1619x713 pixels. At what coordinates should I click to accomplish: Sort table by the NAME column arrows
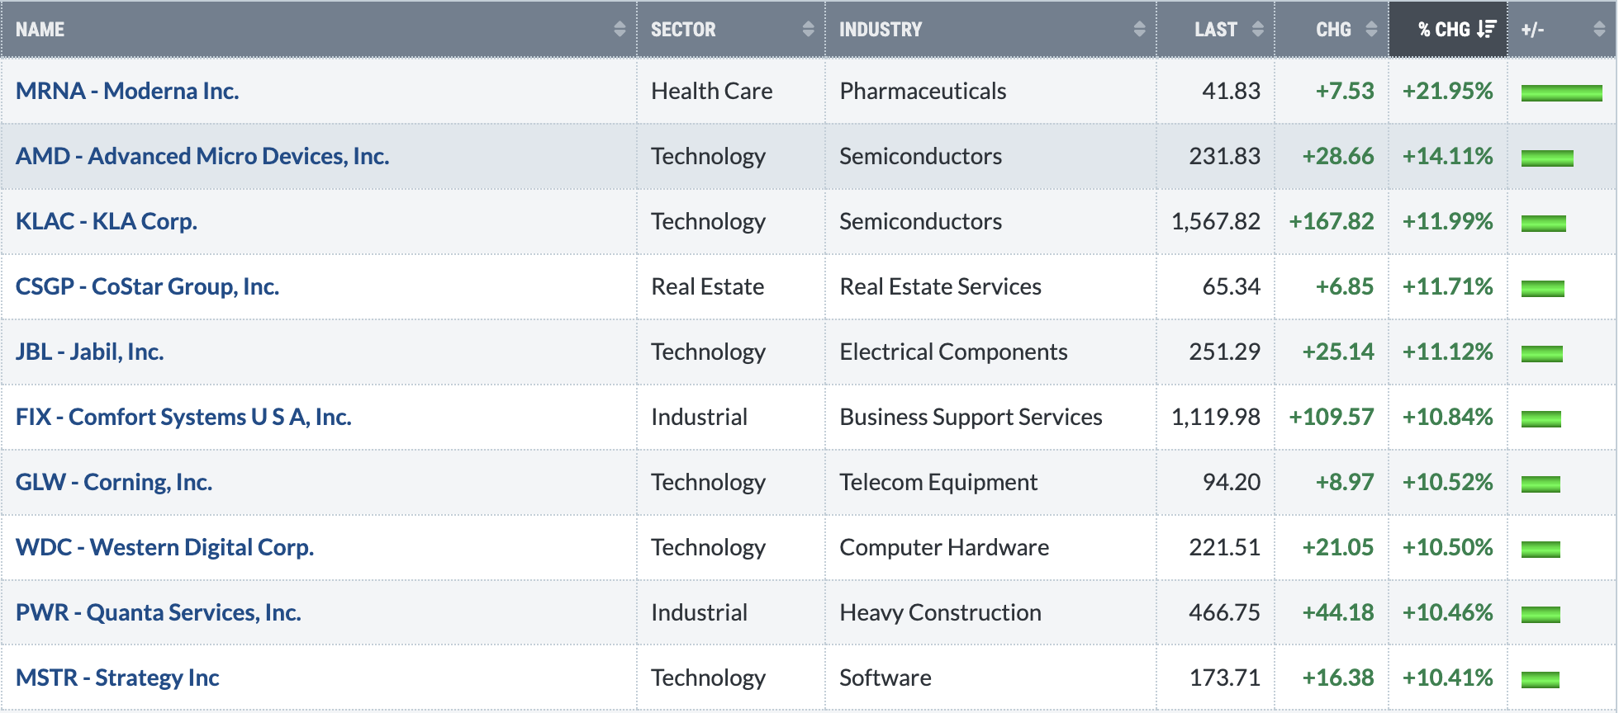[620, 30]
